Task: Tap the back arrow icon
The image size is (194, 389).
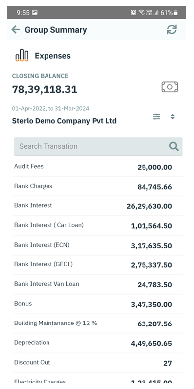Action: 16,30
